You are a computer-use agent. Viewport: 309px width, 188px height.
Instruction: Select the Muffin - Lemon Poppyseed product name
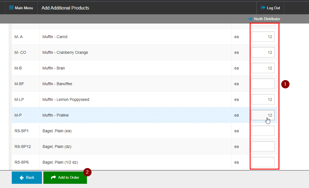click(66, 99)
